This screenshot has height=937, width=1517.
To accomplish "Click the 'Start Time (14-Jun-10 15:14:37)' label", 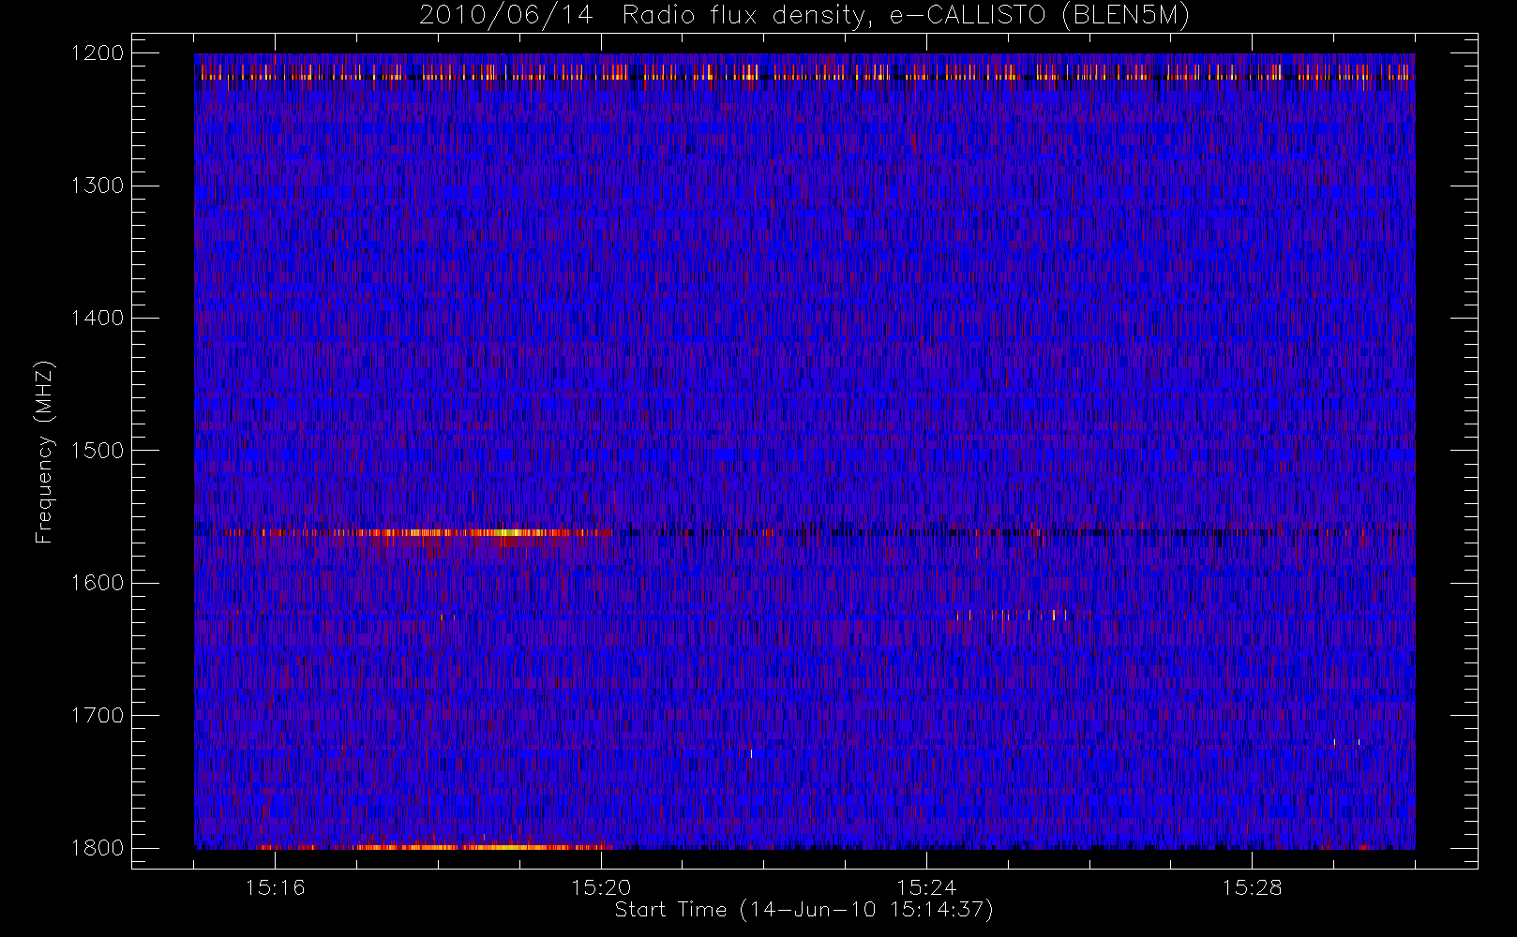I will [x=804, y=910].
